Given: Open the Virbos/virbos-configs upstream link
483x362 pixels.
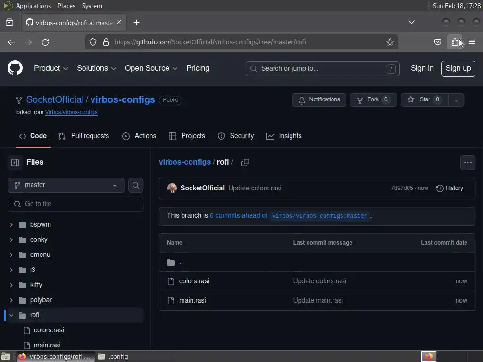Looking at the screenshot, I should pyautogui.click(x=71, y=112).
